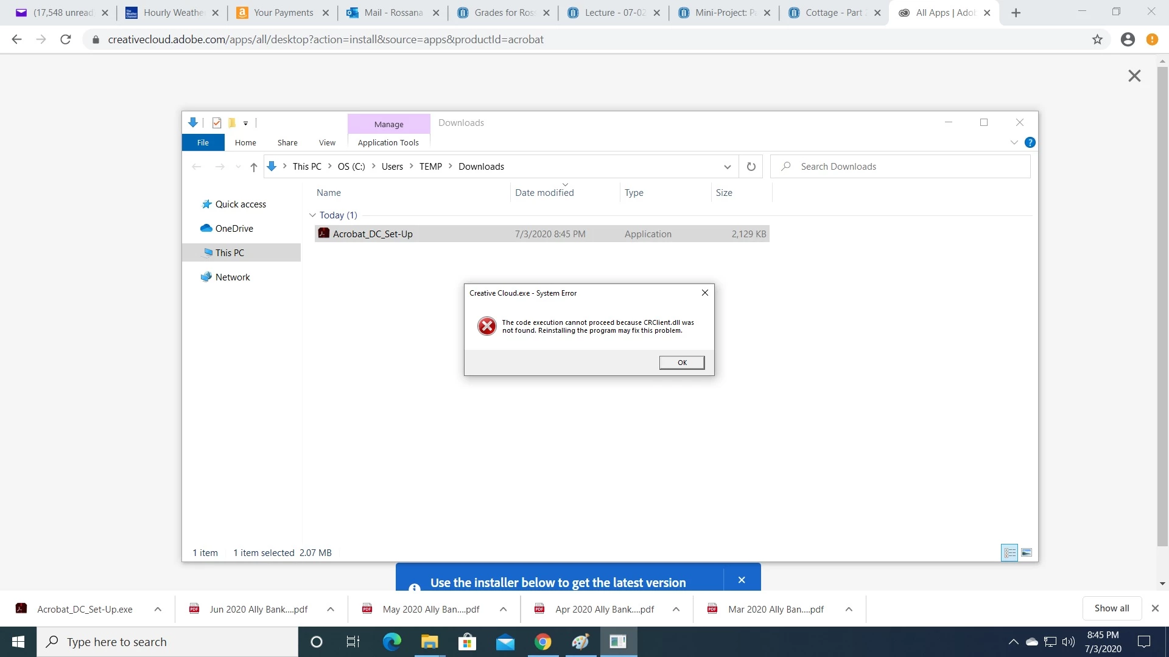The width and height of the screenshot is (1169, 657).
Task: Expand the address bar history dropdown
Action: tap(727, 167)
